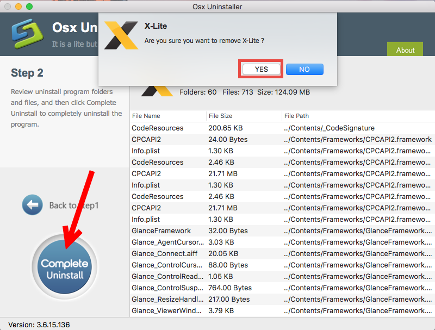Select the Glance_Connect.aiff file row
Image resolution: width=435 pixels, height=330 pixels.
(162, 253)
